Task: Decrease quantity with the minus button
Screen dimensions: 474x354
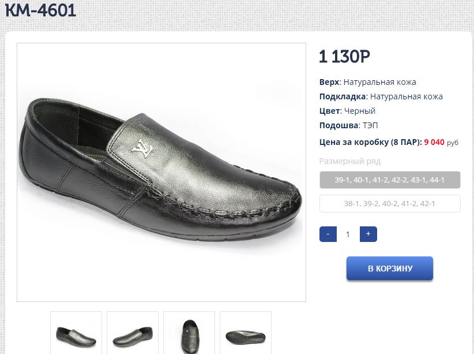Action: click(328, 234)
